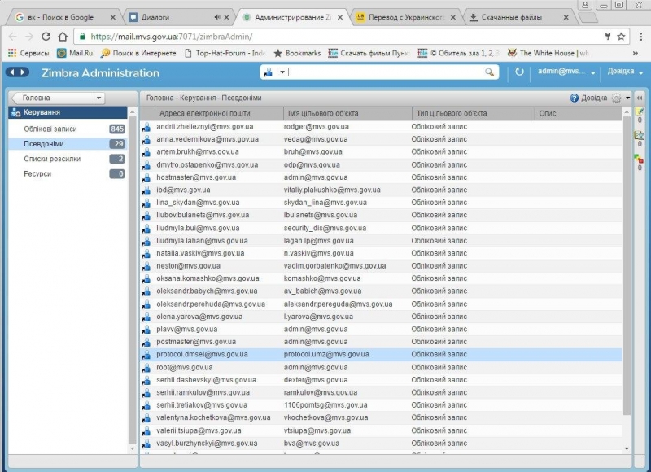
Task: Open the gear settings icon
Action: click(615, 98)
